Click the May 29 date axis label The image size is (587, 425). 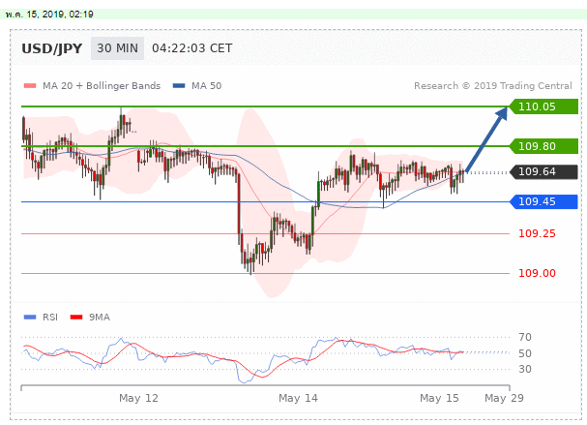coord(504,398)
